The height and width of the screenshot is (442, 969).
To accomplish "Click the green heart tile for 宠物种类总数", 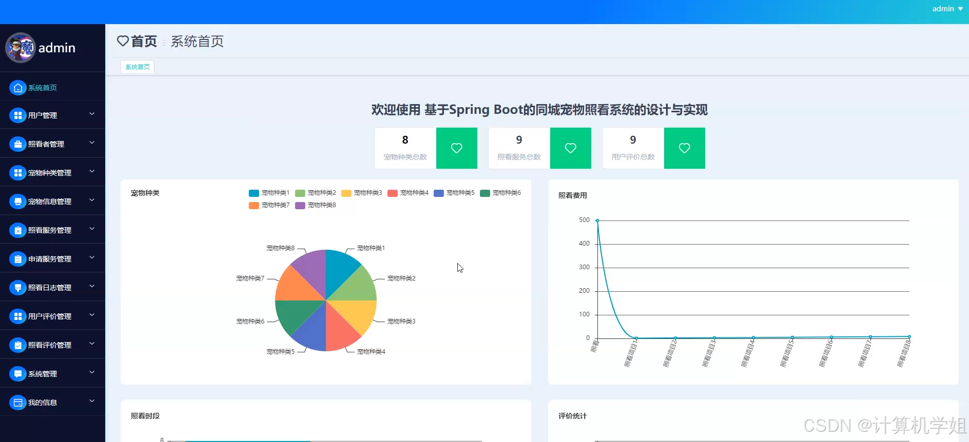I will coord(457,148).
